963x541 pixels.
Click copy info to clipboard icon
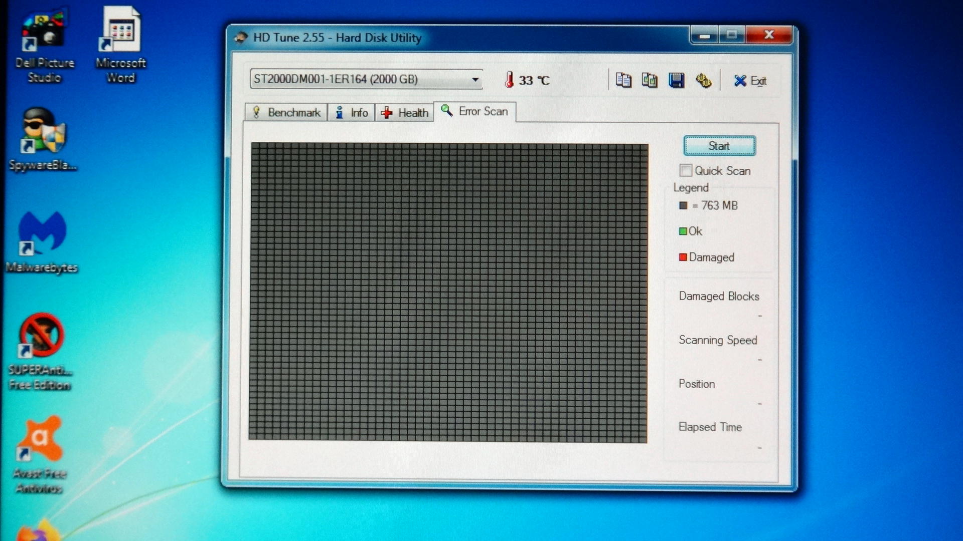click(623, 80)
